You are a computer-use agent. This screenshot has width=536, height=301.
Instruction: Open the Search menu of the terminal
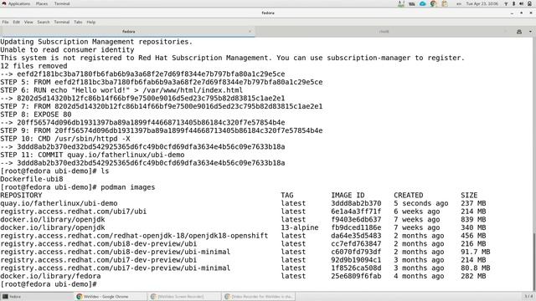pyautogui.click(x=44, y=23)
